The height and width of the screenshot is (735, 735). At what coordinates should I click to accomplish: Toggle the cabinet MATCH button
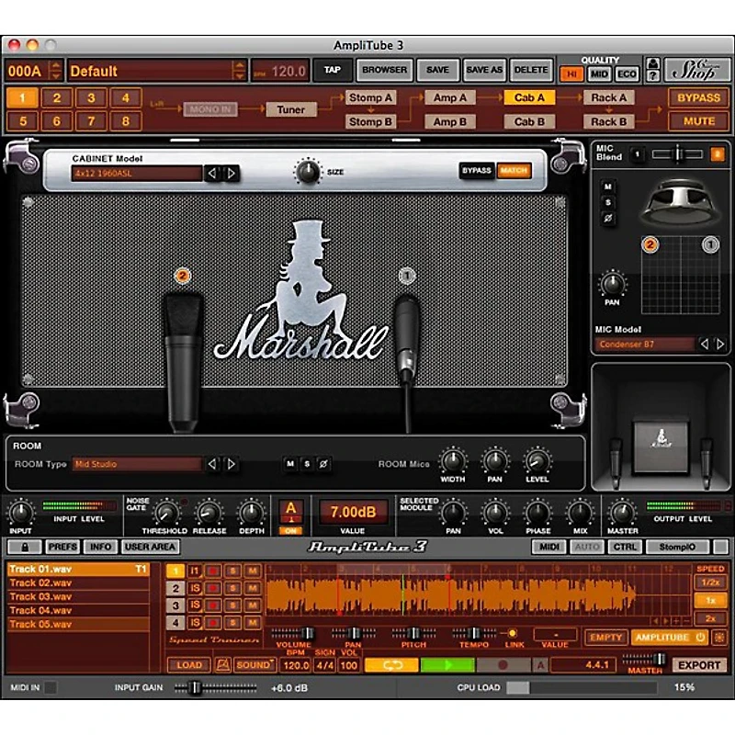click(x=514, y=170)
